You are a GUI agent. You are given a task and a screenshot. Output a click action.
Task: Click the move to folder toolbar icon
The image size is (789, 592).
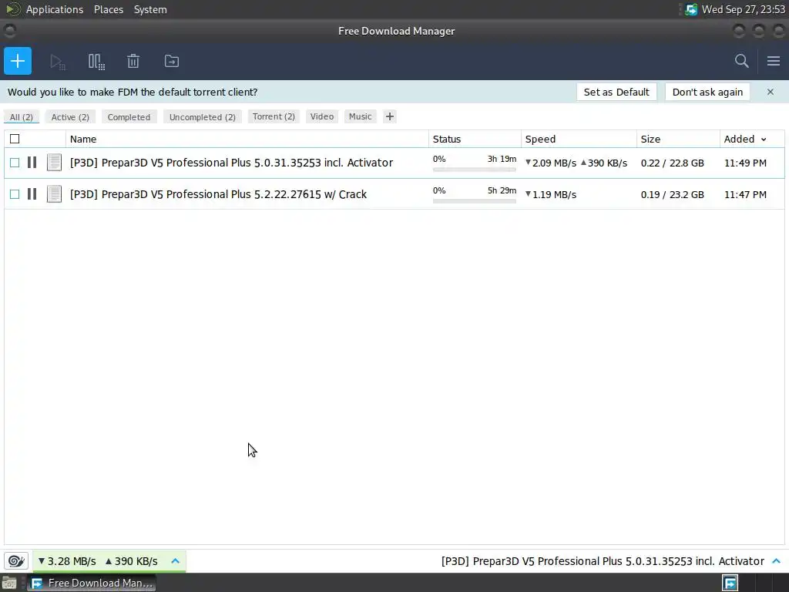coord(172,62)
